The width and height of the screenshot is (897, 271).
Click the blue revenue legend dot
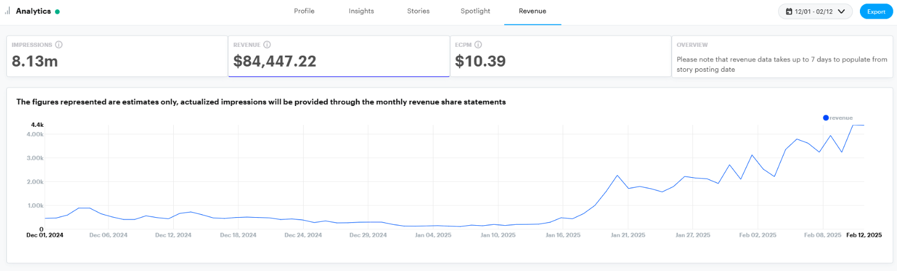(x=826, y=118)
